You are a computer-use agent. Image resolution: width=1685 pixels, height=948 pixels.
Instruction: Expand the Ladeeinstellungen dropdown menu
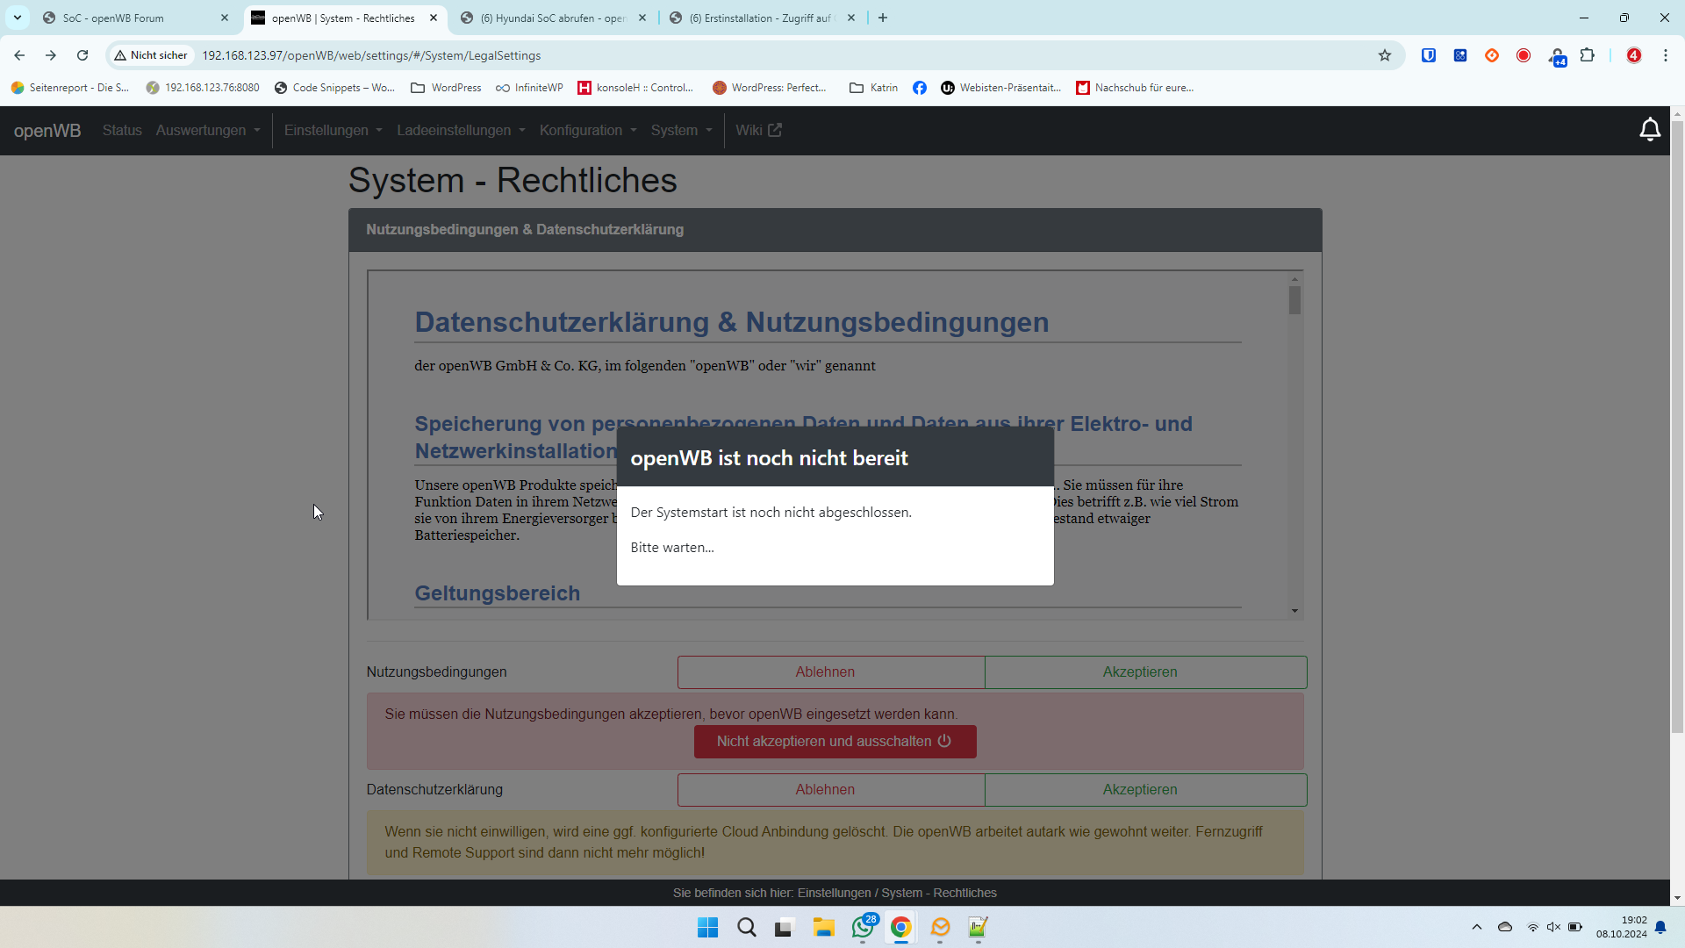461,130
